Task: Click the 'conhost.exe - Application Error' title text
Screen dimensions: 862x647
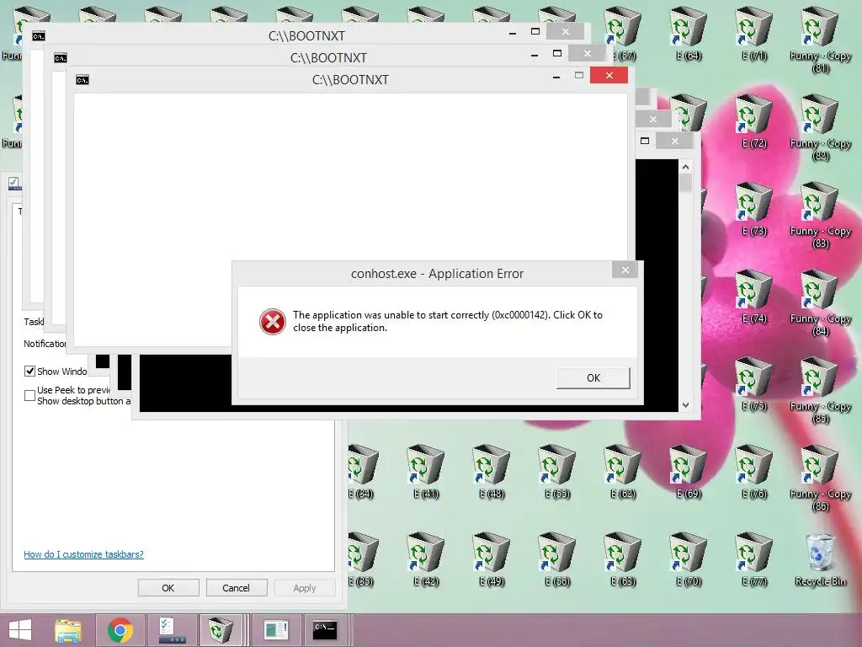Action: coord(437,274)
